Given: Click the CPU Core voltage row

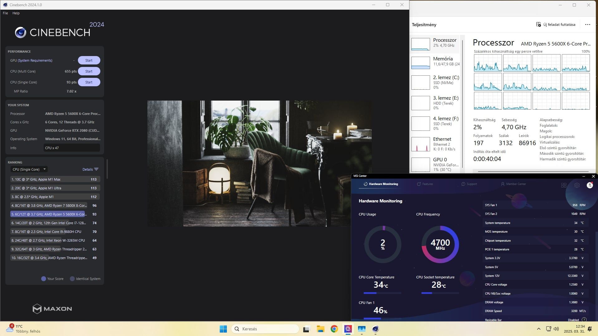Looking at the screenshot, I should [x=535, y=285].
